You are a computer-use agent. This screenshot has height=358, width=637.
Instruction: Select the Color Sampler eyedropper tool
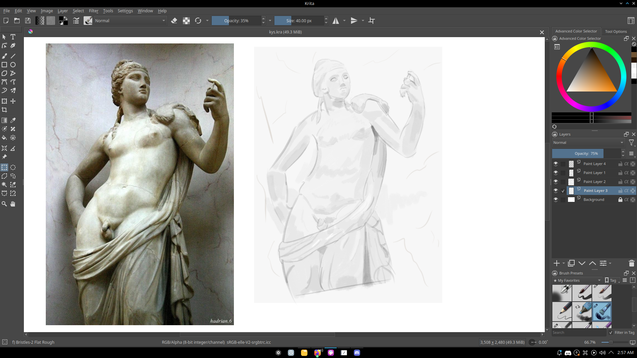pyautogui.click(x=13, y=120)
